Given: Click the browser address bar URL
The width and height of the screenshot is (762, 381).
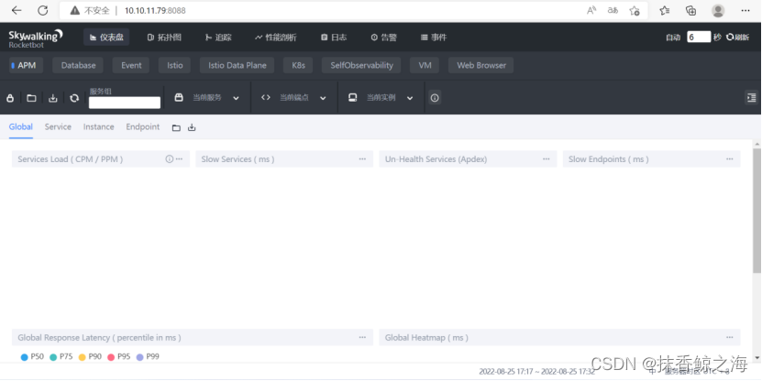Looking at the screenshot, I should (155, 10).
